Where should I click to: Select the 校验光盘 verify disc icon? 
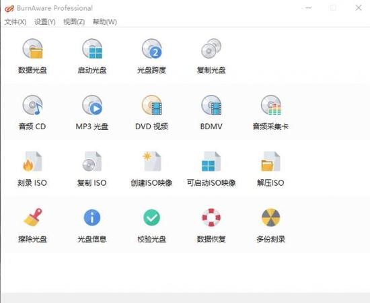[x=152, y=217]
